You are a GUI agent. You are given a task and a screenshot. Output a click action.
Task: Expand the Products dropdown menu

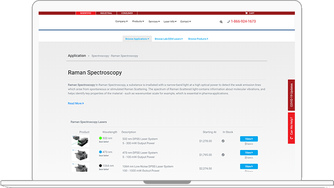click(x=138, y=21)
